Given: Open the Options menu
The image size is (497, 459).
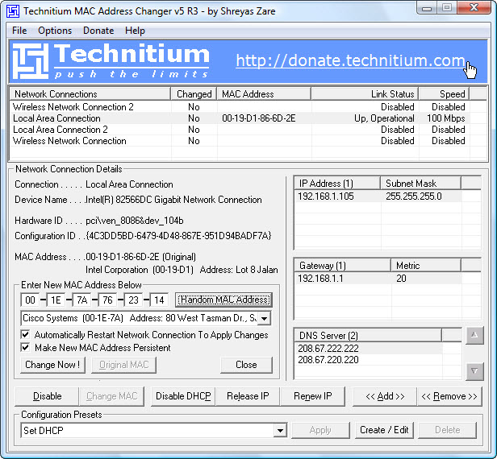Looking at the screenshot, I should [55, 31].
